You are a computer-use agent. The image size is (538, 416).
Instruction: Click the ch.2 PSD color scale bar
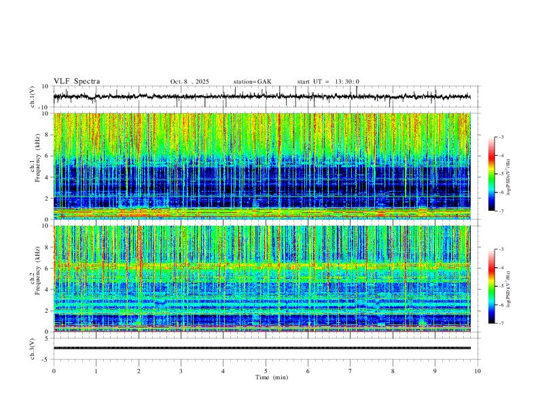491,286
